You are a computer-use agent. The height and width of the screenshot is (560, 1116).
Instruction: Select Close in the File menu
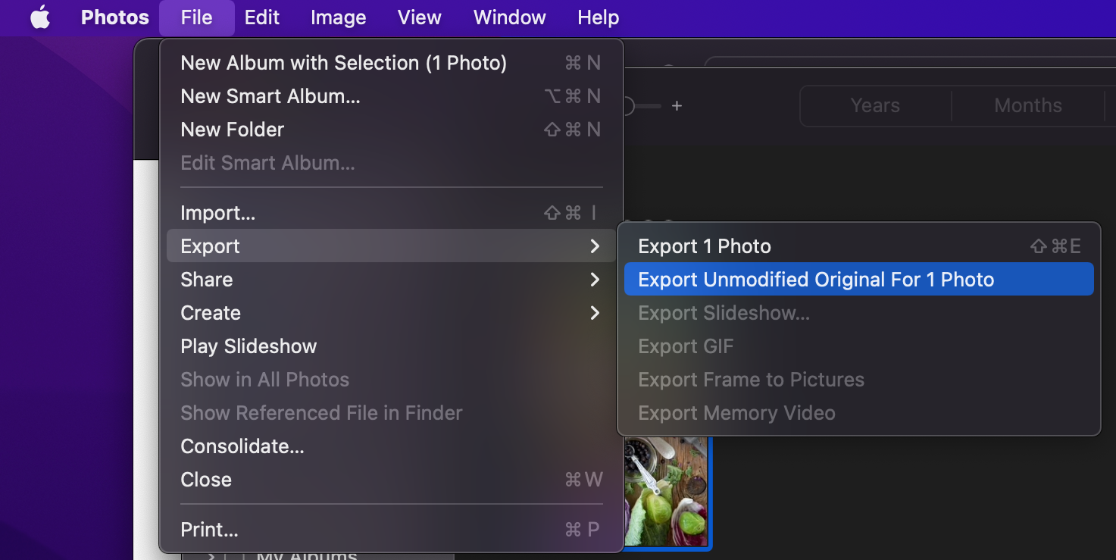391,480
